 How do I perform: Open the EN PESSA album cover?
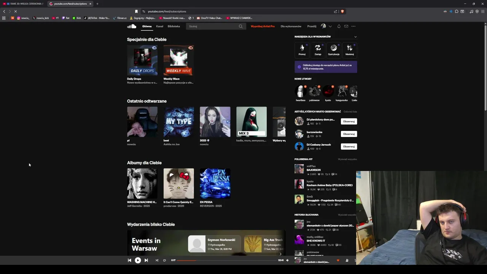215,183
